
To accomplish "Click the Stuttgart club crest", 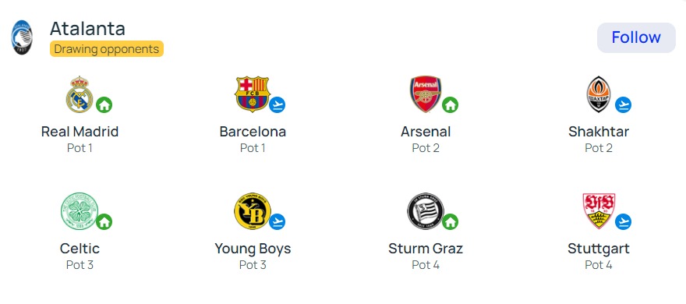I will [x=599, y=210].
